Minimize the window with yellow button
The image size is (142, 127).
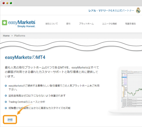(x=7, y=3)
